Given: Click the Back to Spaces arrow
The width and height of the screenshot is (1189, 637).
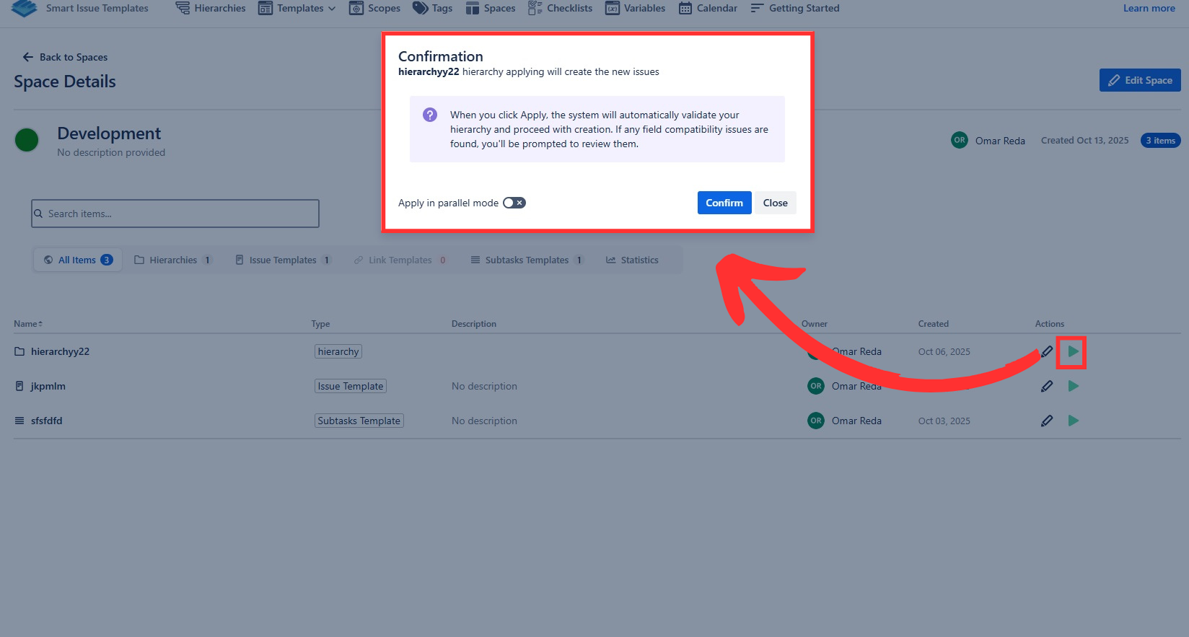Looking at the screenshot, I should coord(28,57).
